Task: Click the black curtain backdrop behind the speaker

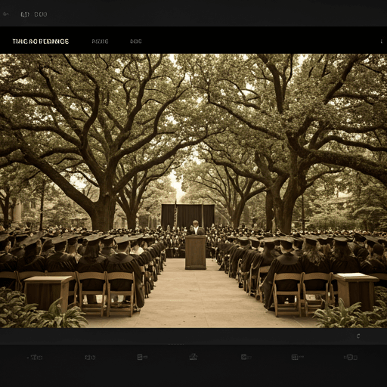Action: [x=188, y=216]
